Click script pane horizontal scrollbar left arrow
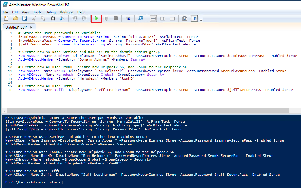This screenshot has height=188, width=301. coord(4,111)
